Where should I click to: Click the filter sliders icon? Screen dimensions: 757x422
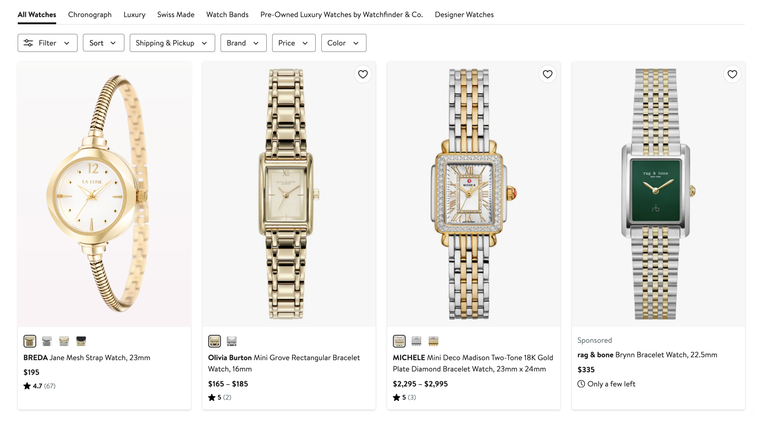28,43
